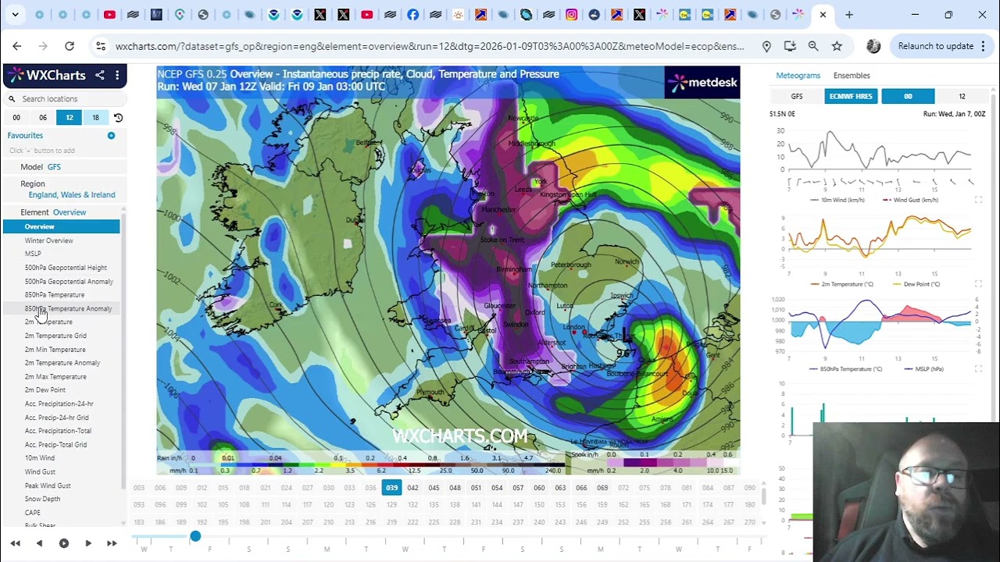Step one frame backward in animation
This screenshot has width=1000, height=562.
click(39, 543)
